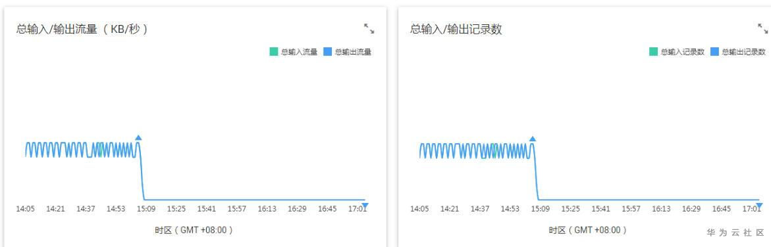Image resolution: width=771 pixels, height=247 pixels.
Task: Click the 16:45 axis label in traffic chart
Action: [327, 209]
